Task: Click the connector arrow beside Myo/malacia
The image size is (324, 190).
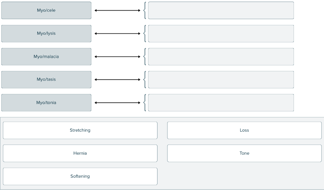Action: (x=118, y=56)
